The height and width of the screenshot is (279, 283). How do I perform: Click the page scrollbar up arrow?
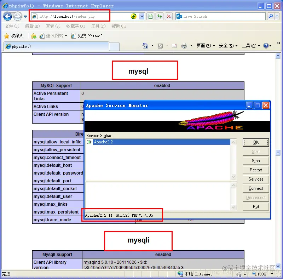point(278,56)
